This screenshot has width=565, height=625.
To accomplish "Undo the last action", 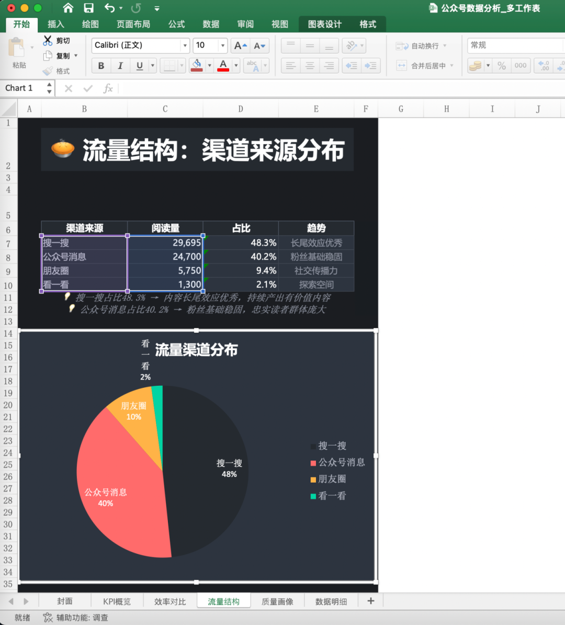I will [109, 8].
